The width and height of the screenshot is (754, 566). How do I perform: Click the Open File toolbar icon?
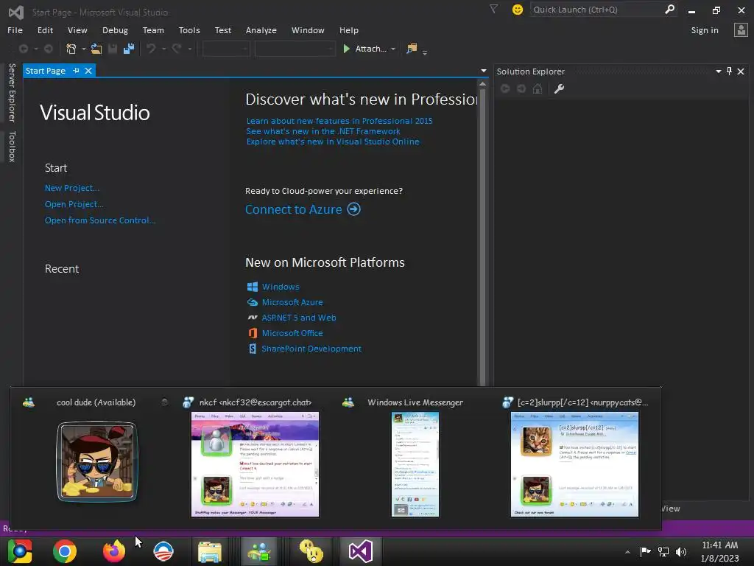(96, 49)
